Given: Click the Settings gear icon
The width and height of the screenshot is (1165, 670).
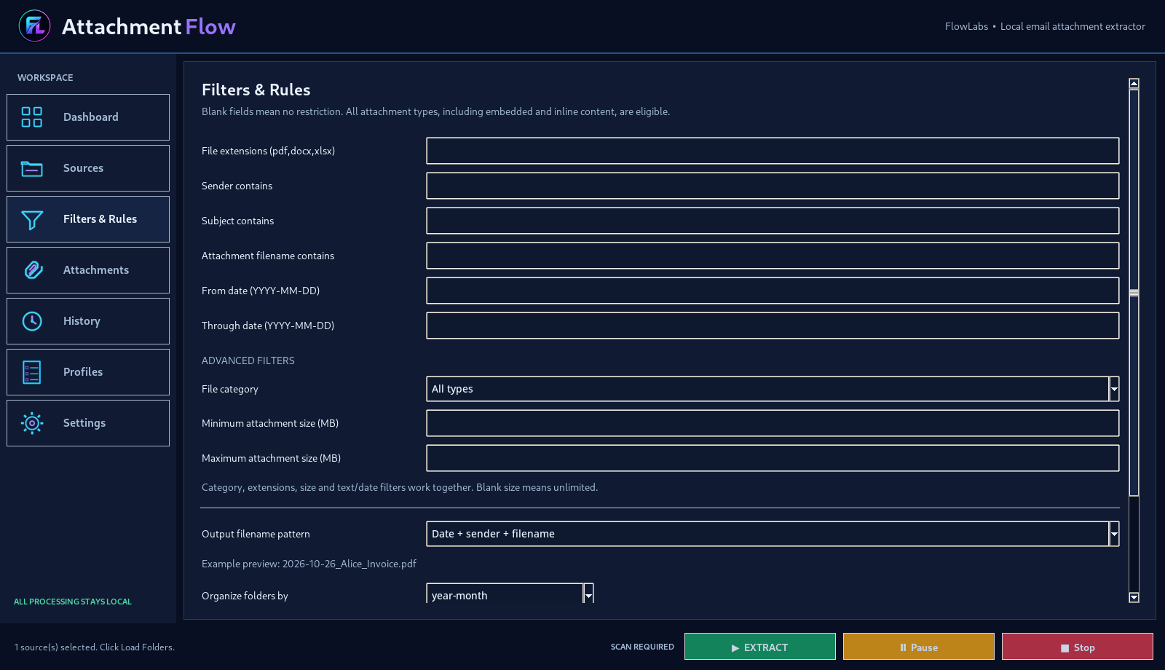Looking at the screenshot, I should 32,423.
